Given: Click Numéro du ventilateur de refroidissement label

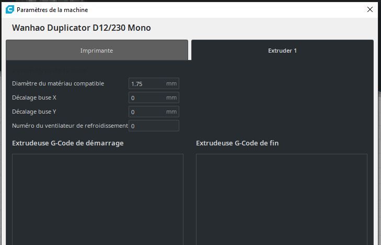Looking at the screenshot, I should pyautogui.click(x=70, y=126).
